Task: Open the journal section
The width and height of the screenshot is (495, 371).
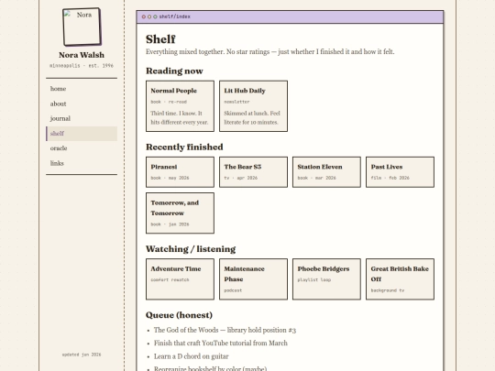Action: coord(82,118)
